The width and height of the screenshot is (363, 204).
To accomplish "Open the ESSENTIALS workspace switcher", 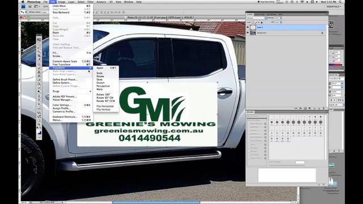I will 334,7.
